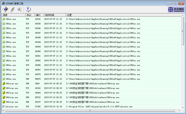Select port value 49345
Image resolution: width=186 pixels, height=114 pixels.
tap(38, 28)
